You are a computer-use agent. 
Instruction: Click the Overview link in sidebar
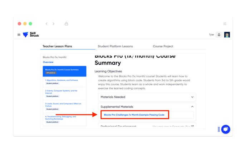pyautogui.click(x=48, y=62)
